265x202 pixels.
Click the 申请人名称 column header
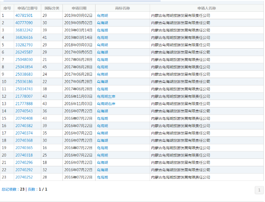pyautogui.click(x=206, y=8)
